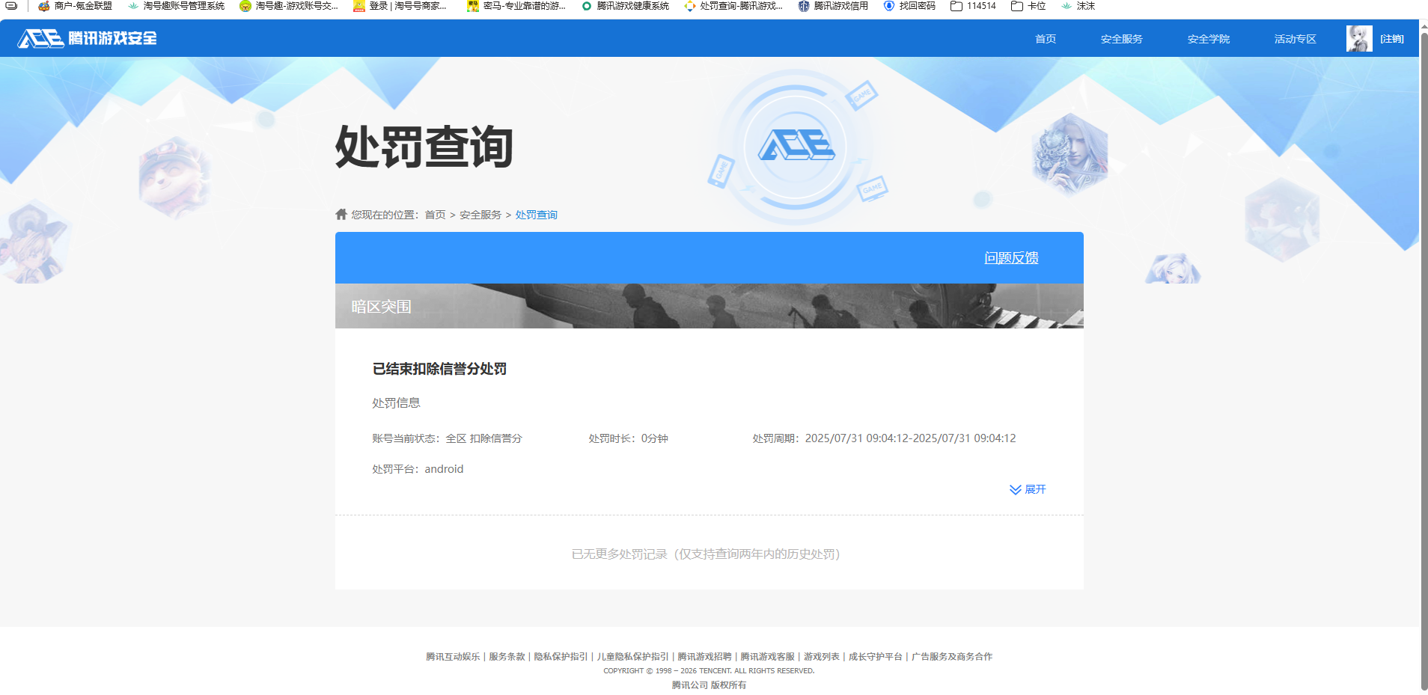
Task: Open the 处罚查询-腾讯游戏 bookmark
Action: coord(733,6)
